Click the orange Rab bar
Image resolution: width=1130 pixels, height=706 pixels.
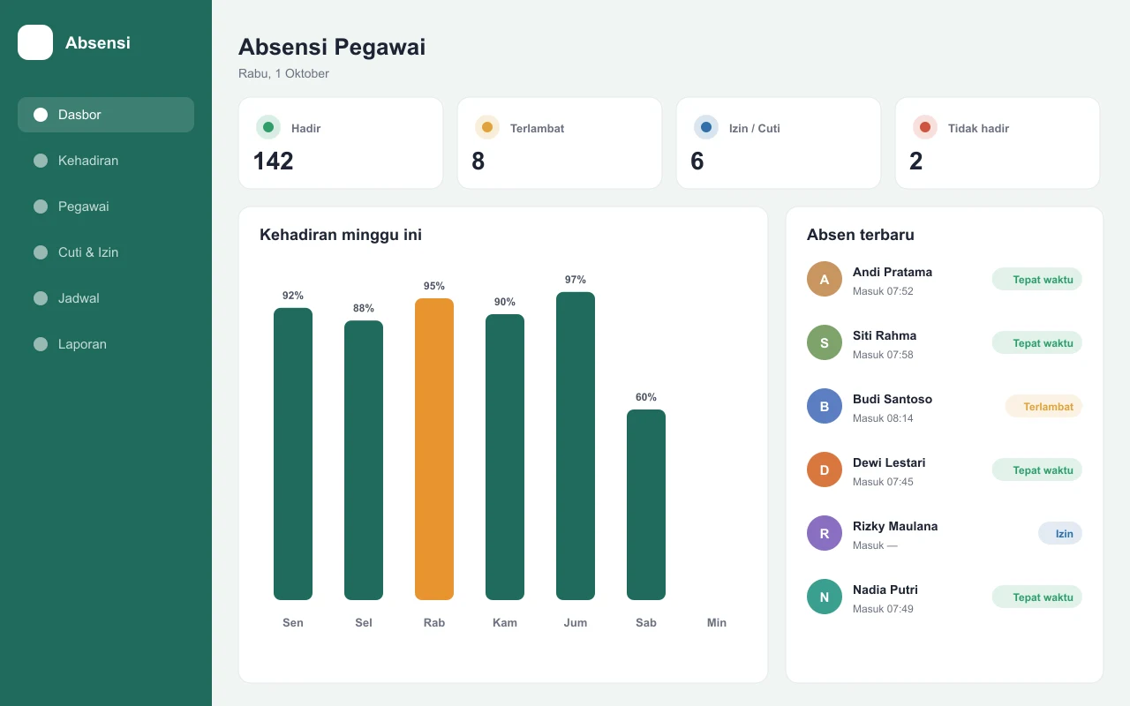coord(434,449)
